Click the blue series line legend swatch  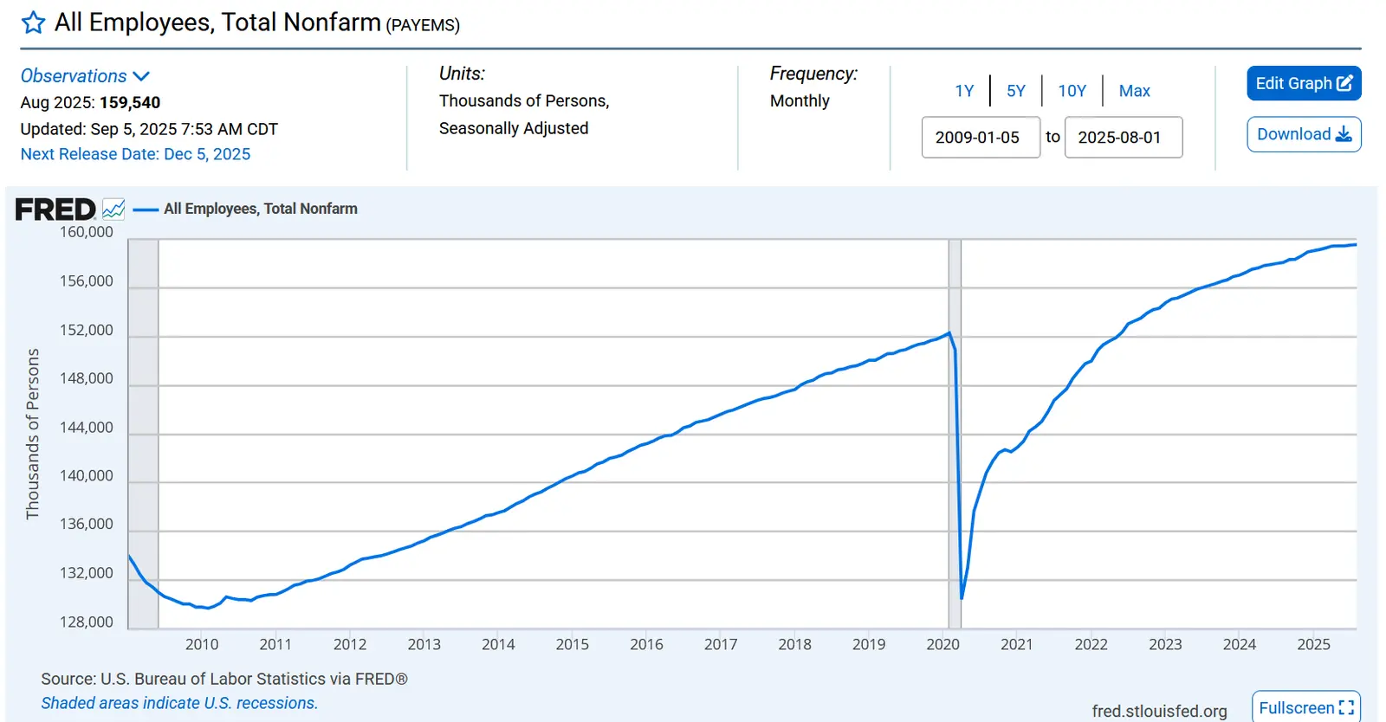[146, 210]
